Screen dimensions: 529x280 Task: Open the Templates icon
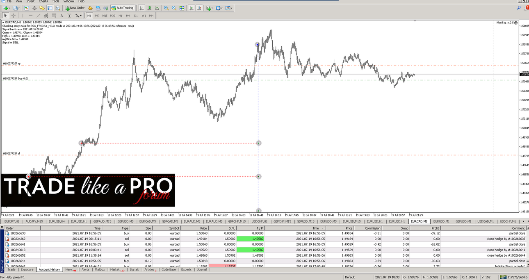click(x=228, y=8)
